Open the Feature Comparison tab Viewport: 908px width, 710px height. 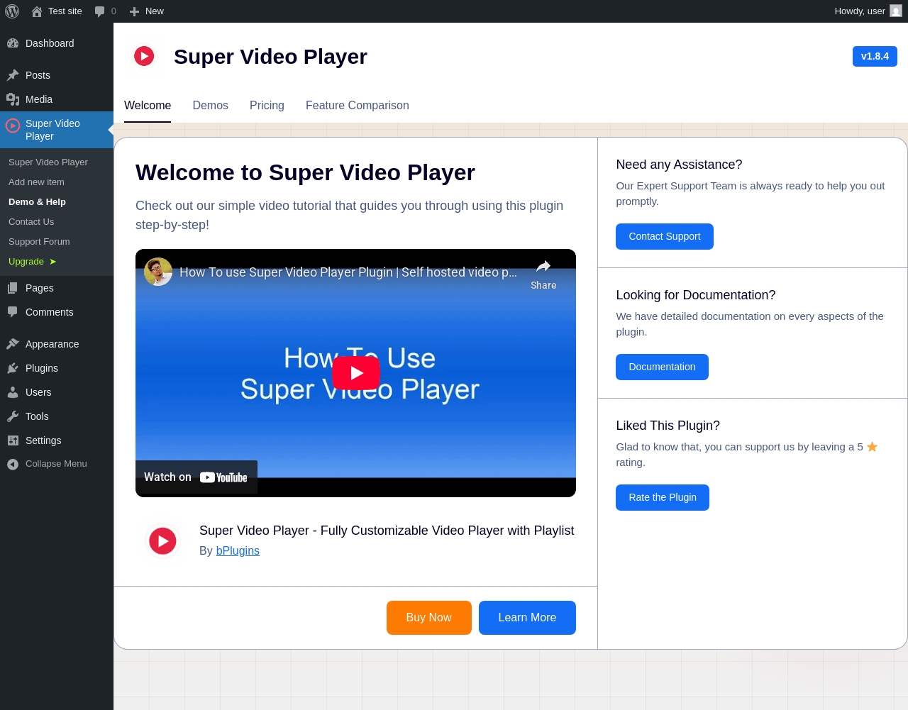click(x=358, y=106)
